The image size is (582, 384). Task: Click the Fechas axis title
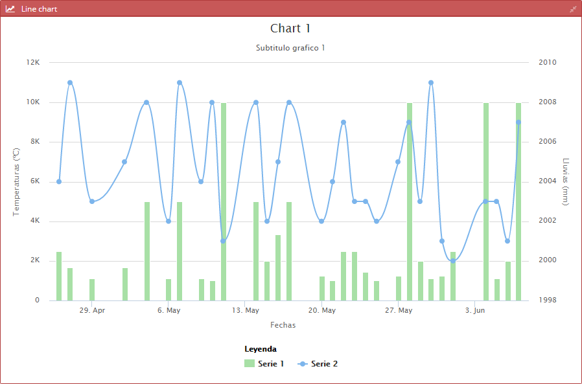(x=283, y=325)
